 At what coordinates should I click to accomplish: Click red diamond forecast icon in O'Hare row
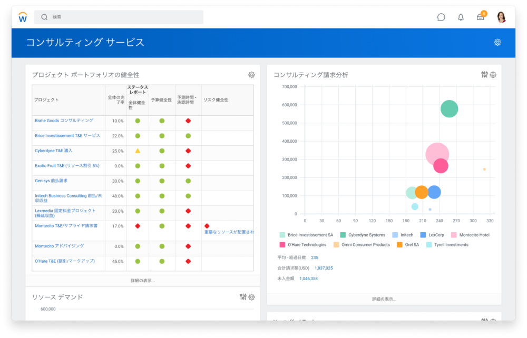point(188,261)
